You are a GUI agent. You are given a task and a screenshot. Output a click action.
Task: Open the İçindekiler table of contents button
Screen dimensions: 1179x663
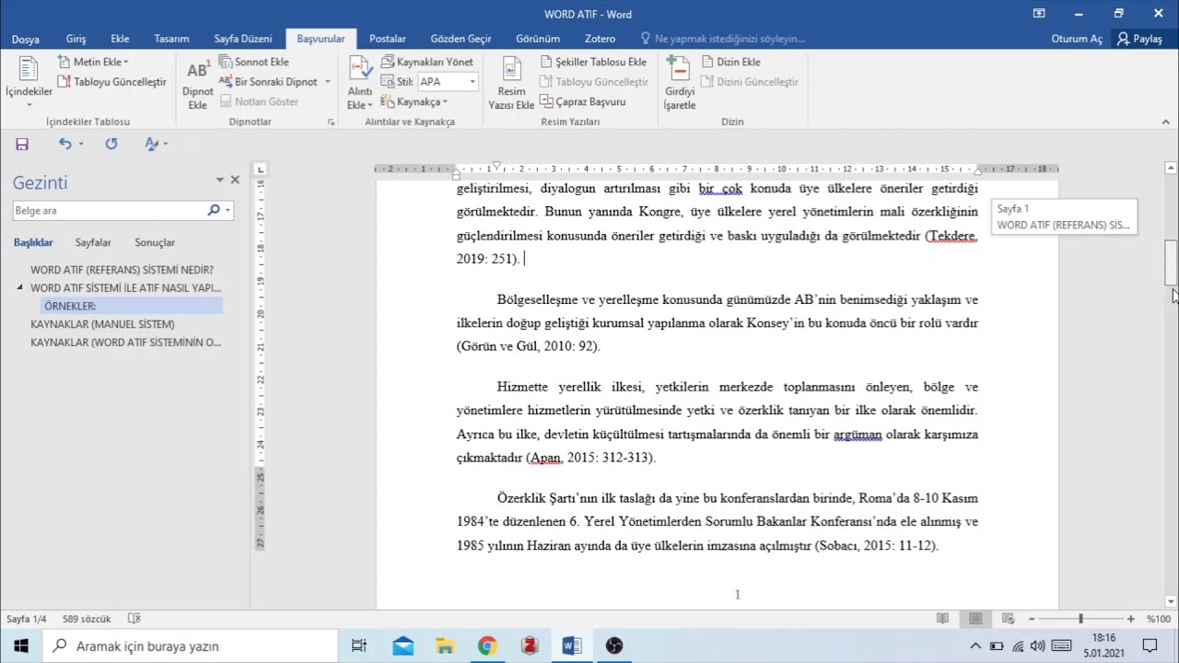pos(29,81)
